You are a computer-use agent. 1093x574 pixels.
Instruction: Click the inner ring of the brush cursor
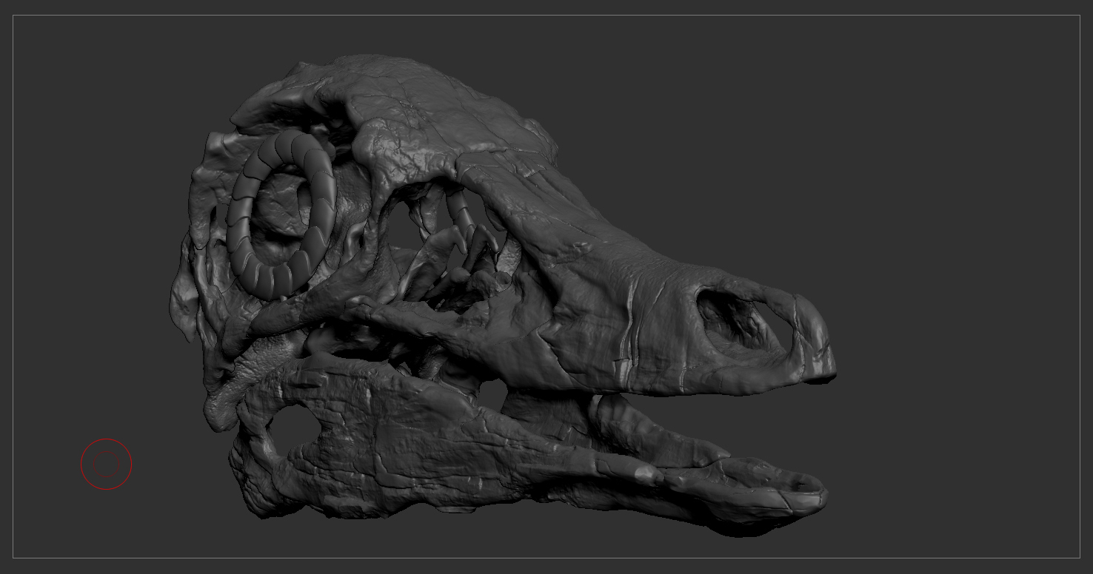point(106,453)
